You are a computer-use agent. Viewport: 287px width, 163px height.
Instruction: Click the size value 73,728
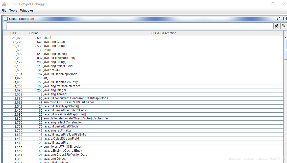(17, 42)
